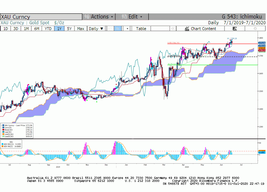Click the Conv(9) color swatch

[x=3, y=128]
